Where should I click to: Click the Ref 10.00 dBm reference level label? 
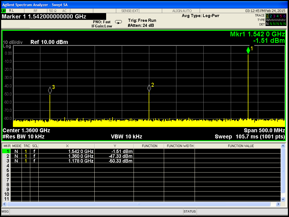pos(49,42)
